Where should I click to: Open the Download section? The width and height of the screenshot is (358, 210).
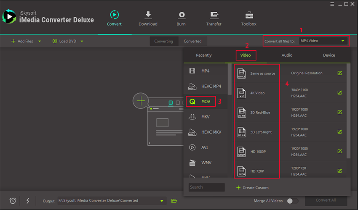pyautogui.click(x=148, y=18)
